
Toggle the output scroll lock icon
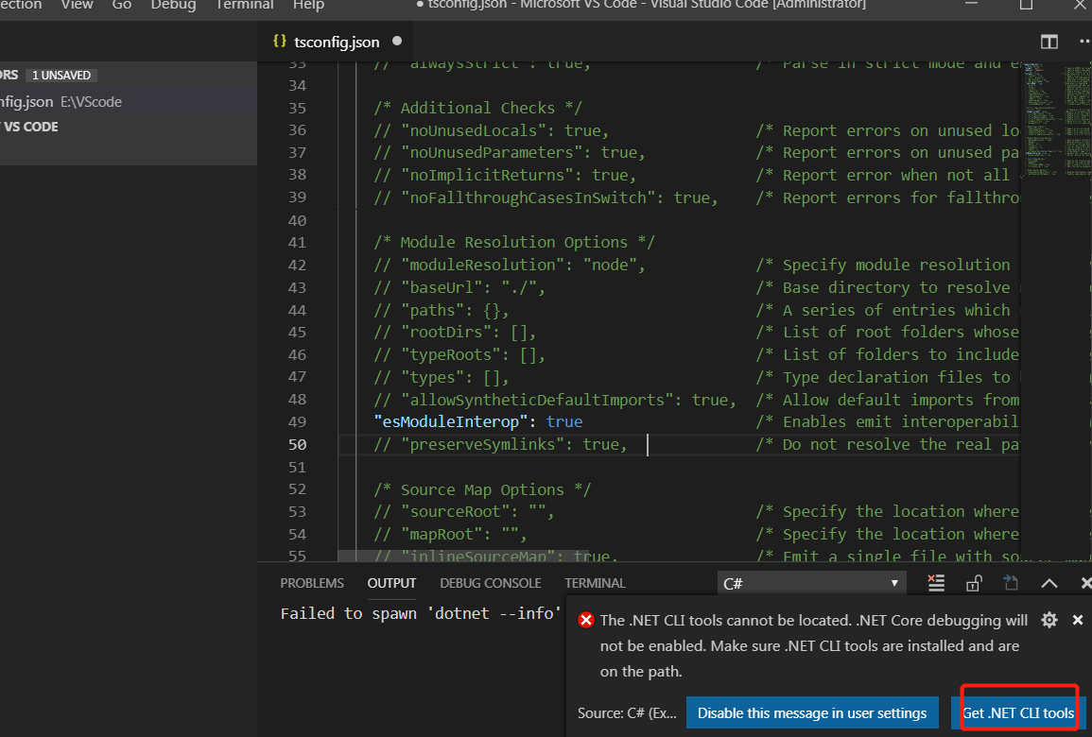[974, 583]
